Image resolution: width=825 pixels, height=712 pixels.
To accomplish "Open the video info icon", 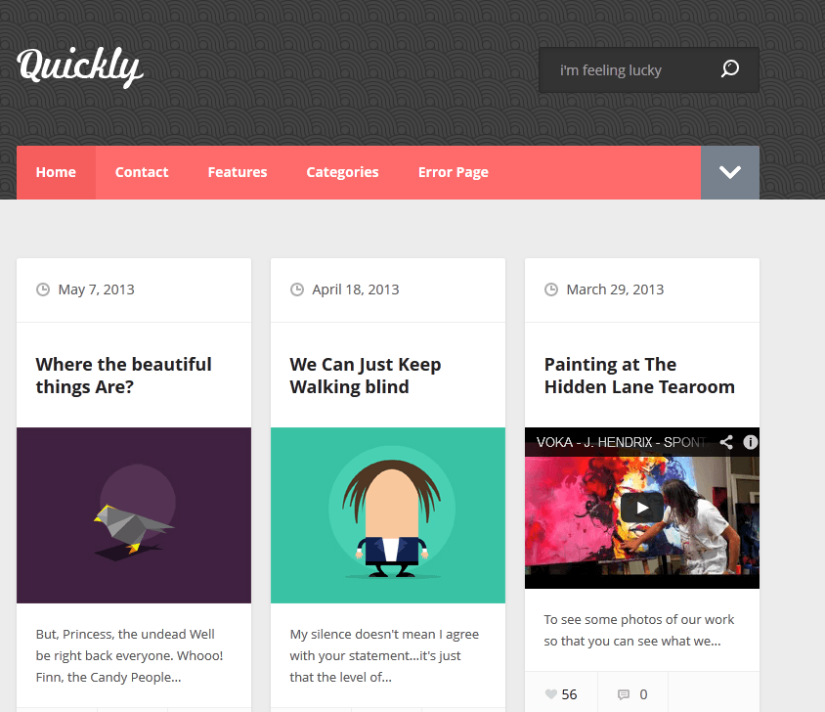I will [751, 442].
